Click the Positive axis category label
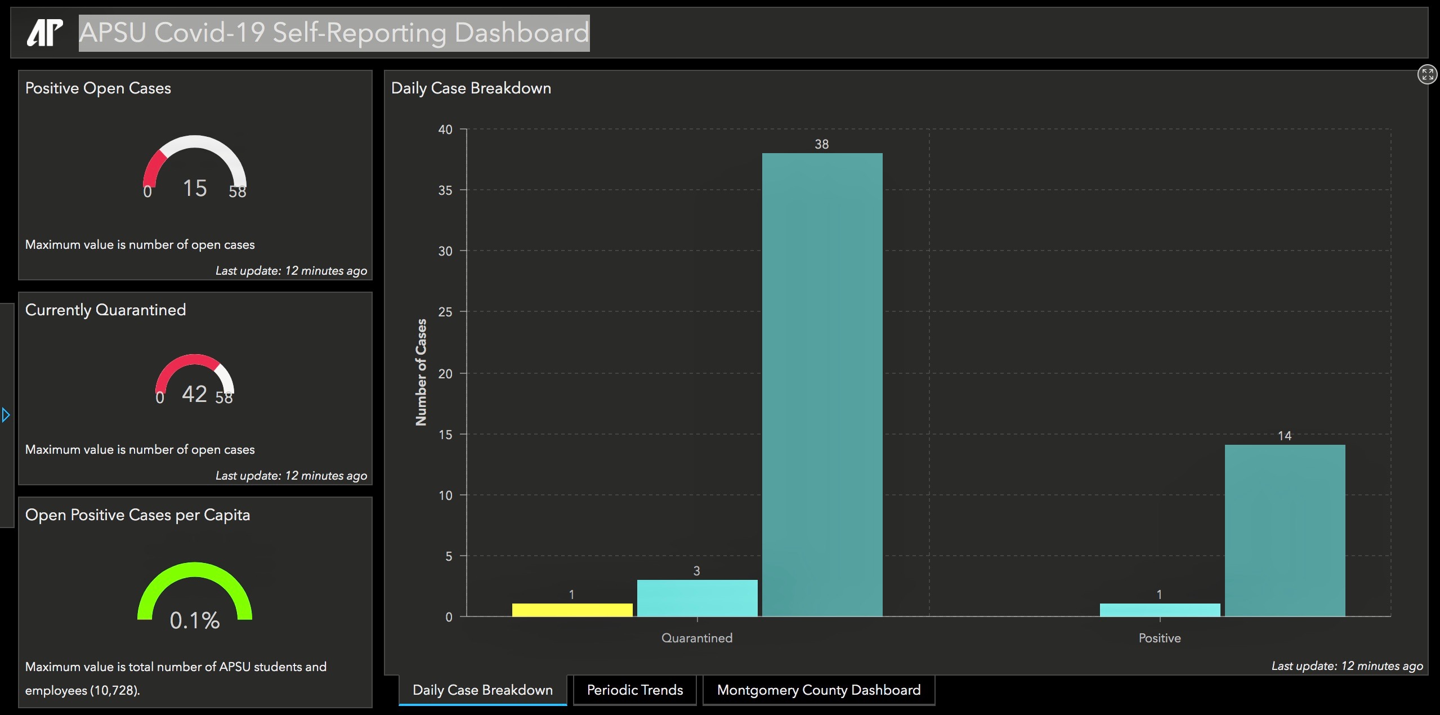1440x715 pixels. tap(1159, 638)
